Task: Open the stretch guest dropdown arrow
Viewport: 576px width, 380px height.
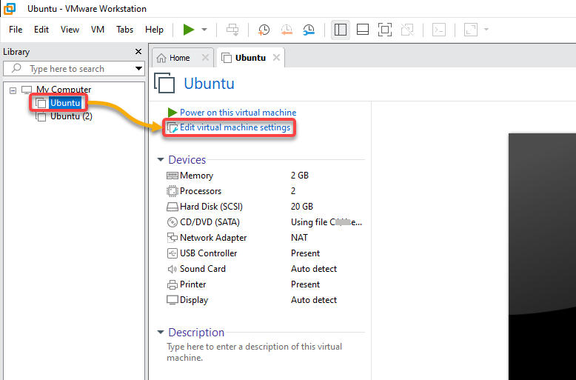Action: coord(486,30)
